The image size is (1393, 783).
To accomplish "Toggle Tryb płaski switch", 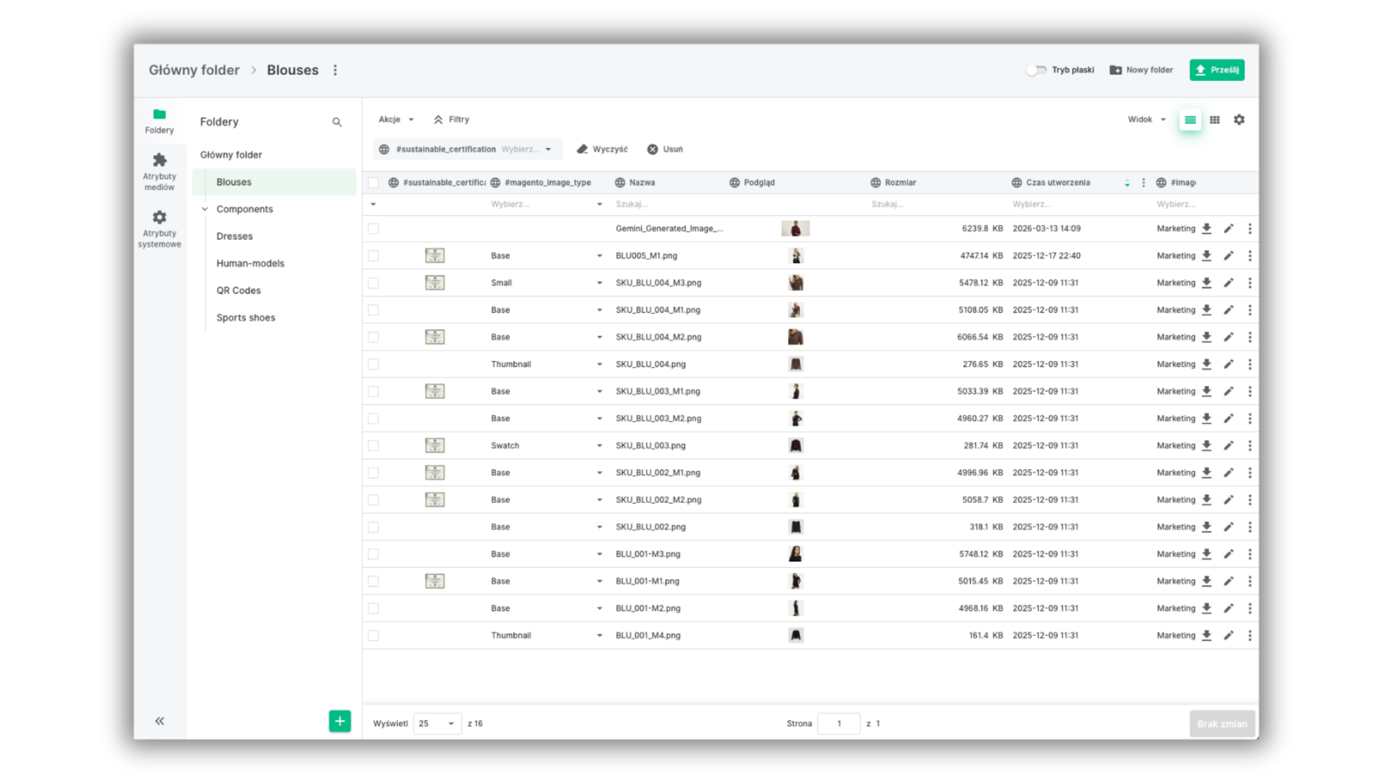I will [x=1036, y=70].
